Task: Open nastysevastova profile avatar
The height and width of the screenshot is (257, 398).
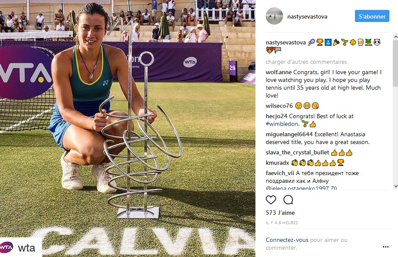Action: (274, 16)
